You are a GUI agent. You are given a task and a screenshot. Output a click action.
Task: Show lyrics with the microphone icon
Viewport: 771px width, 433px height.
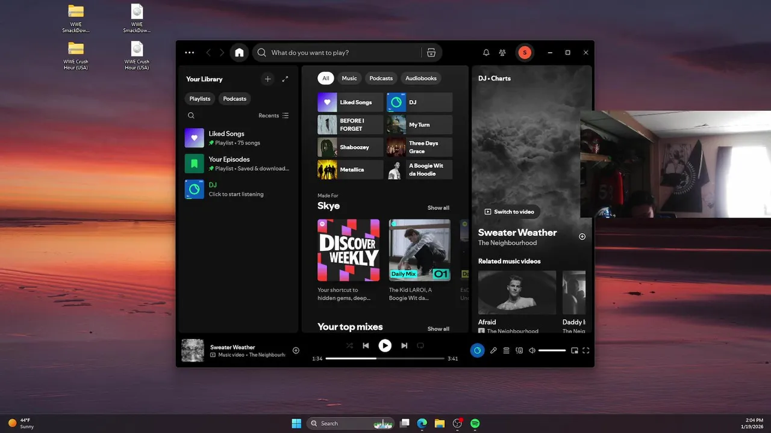tap(493, 350)
